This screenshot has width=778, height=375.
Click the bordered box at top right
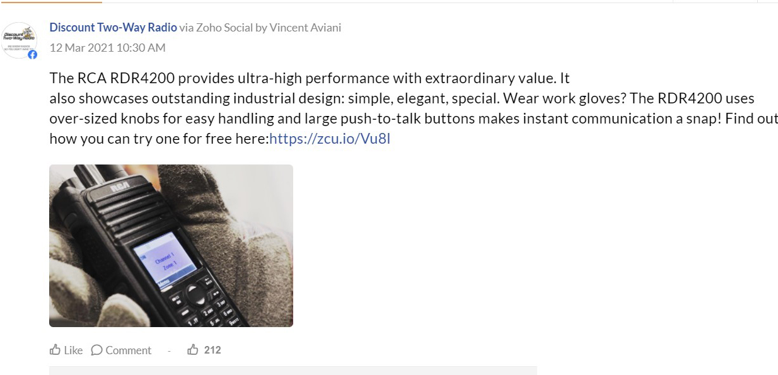pyautogui.click(x=715, y=2)
